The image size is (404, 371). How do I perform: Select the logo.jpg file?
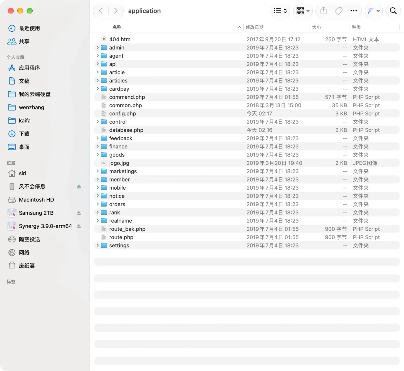click(x=247, y=163)
